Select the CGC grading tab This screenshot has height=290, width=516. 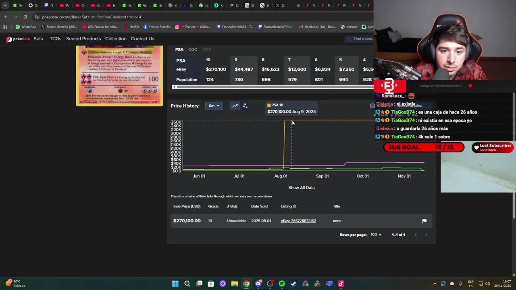[193, 50]
